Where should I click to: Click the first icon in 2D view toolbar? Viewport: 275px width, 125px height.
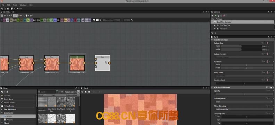82,92
